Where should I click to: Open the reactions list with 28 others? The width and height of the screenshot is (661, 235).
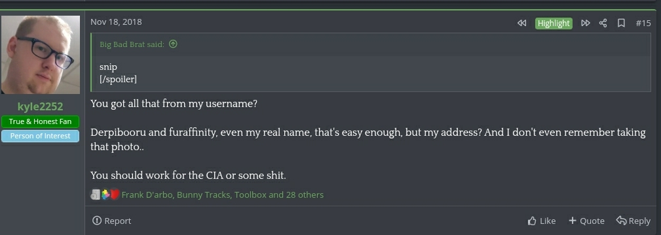tap(223, 195)
